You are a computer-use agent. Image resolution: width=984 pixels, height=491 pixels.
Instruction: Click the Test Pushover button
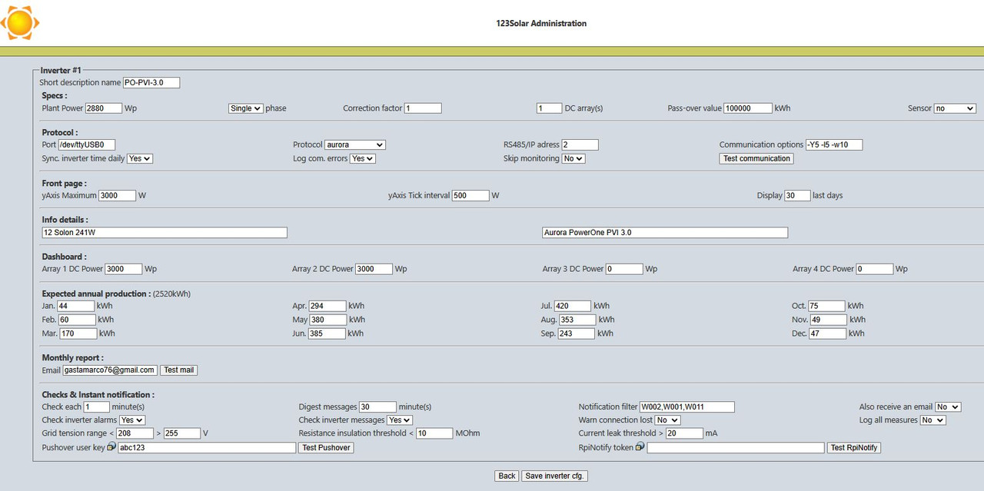tap(326, 447)
